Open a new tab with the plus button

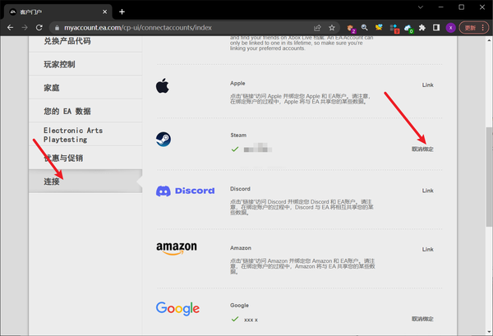click(122, 12)
